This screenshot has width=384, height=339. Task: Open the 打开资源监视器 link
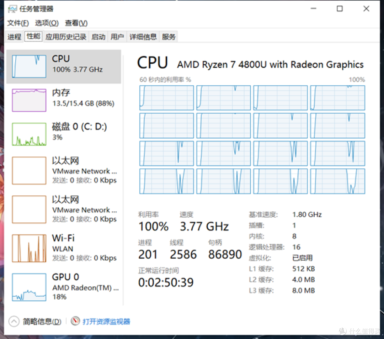click(106, 321)
